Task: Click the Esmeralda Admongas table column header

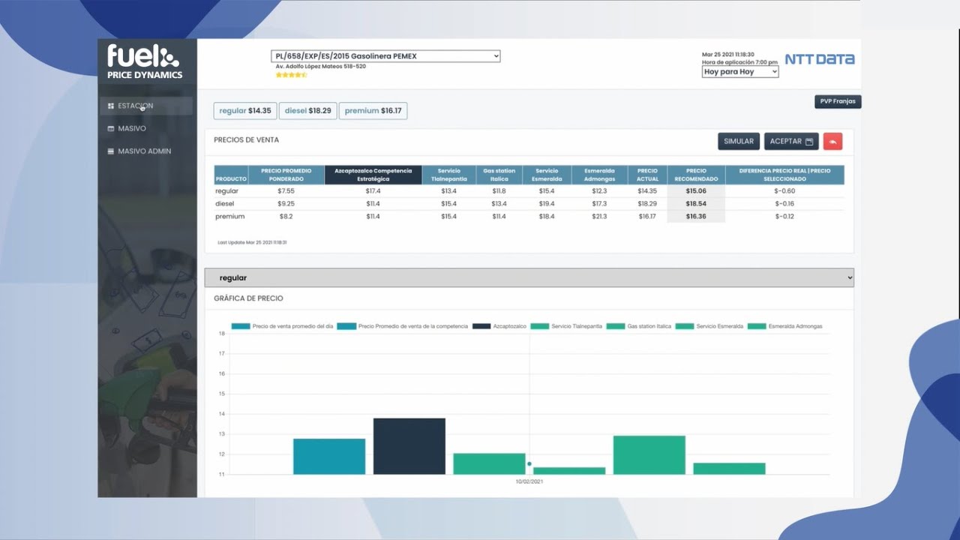Action: [599, 175]
